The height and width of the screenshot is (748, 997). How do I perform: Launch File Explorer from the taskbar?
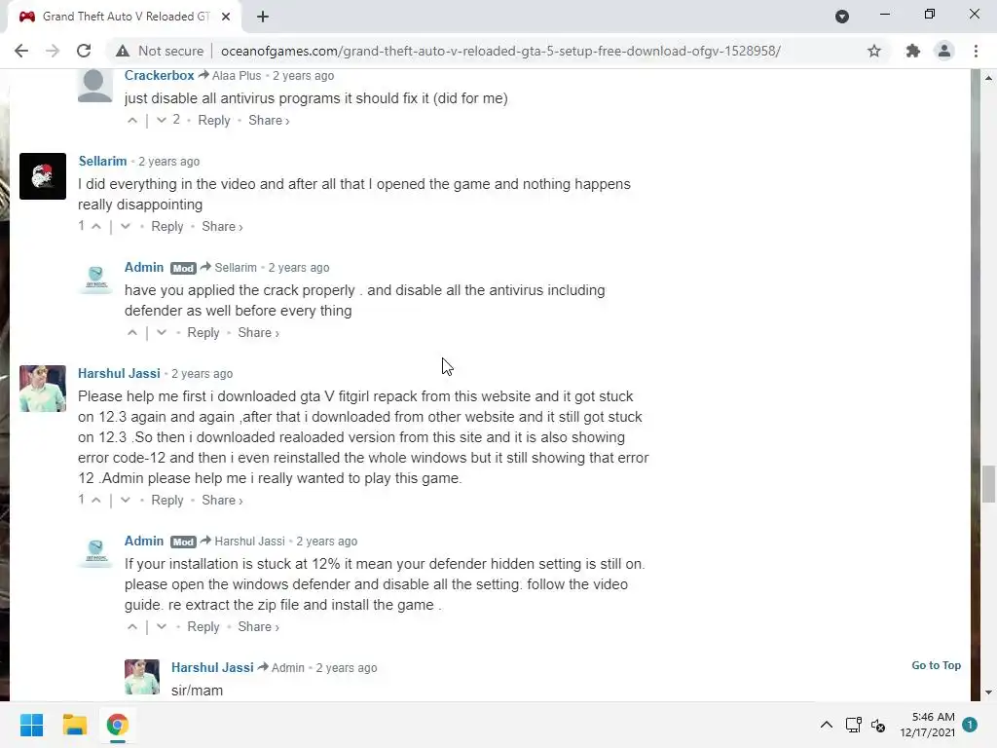74,725
